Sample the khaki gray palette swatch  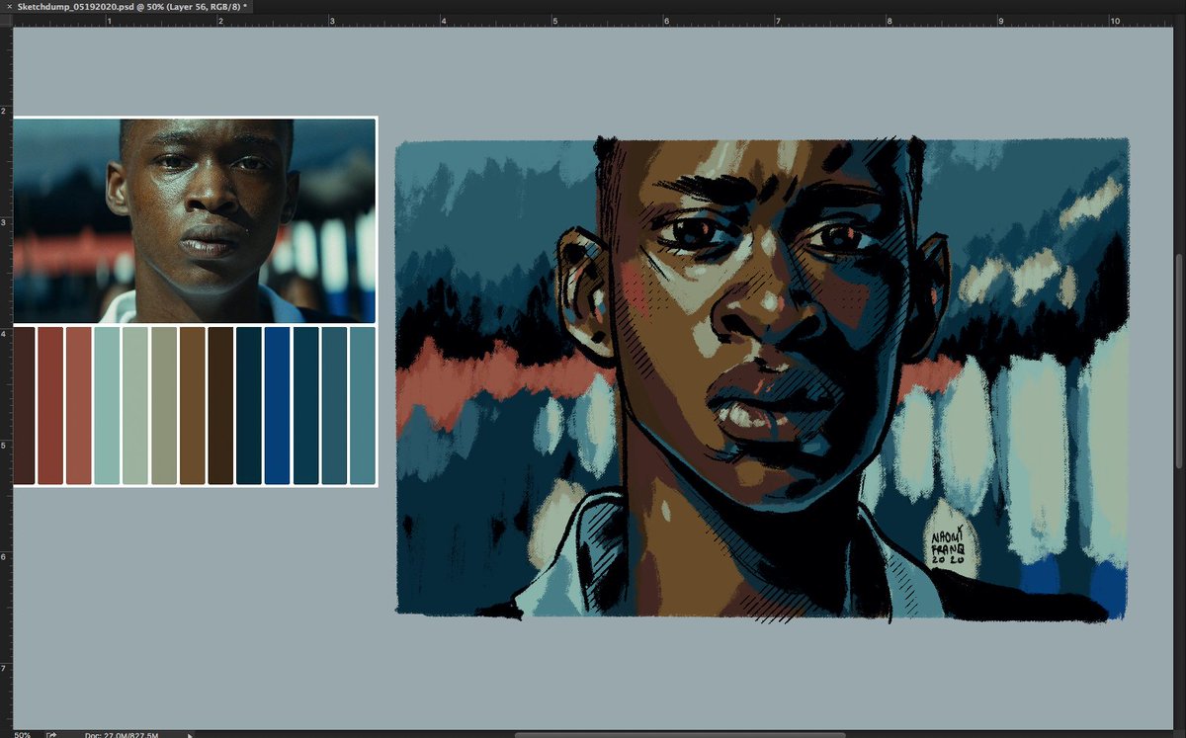click(164, 406)
